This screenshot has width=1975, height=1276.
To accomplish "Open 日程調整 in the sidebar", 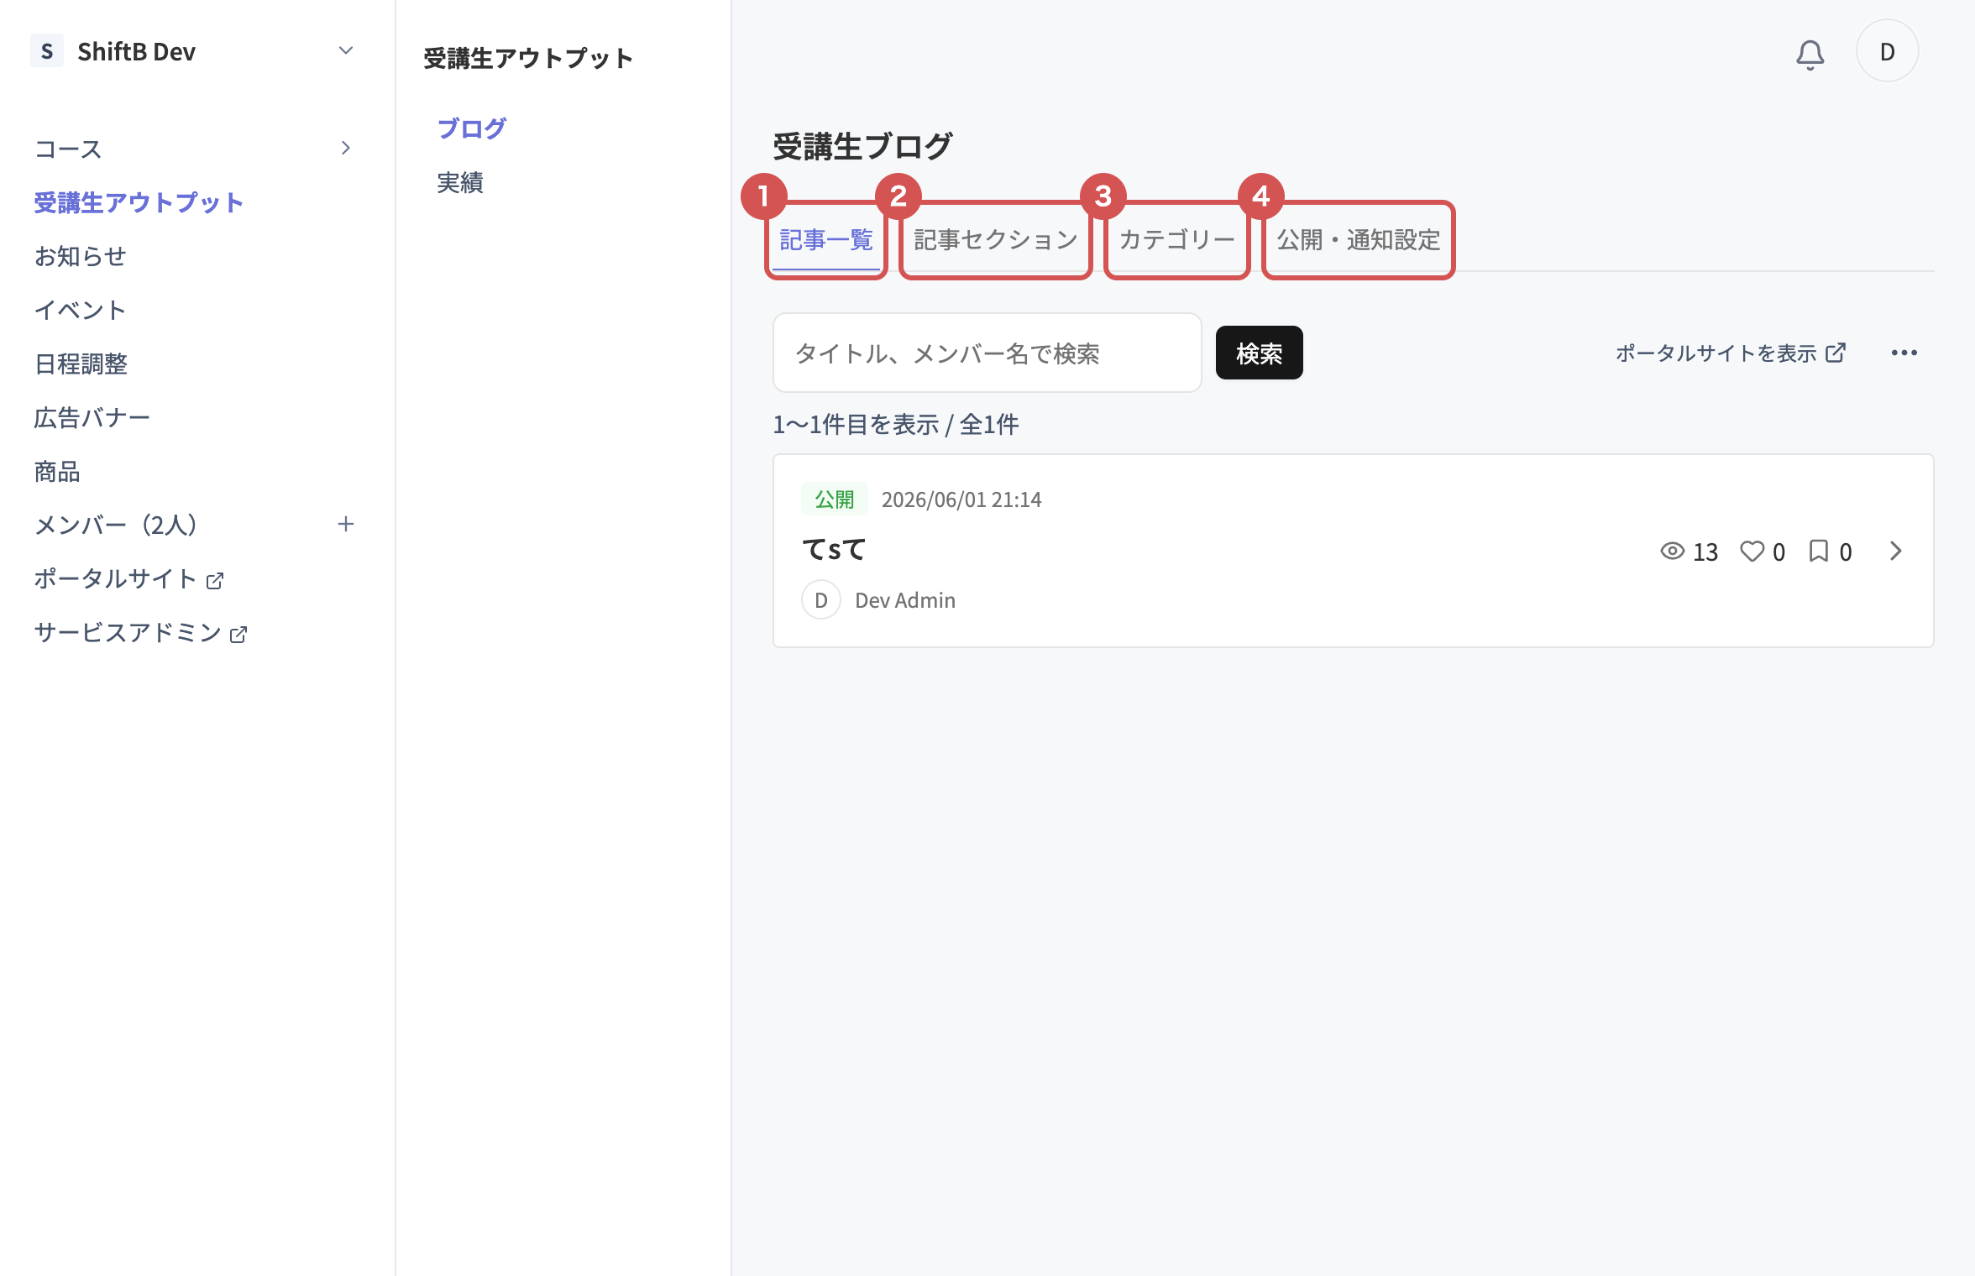I will (81, 363).
